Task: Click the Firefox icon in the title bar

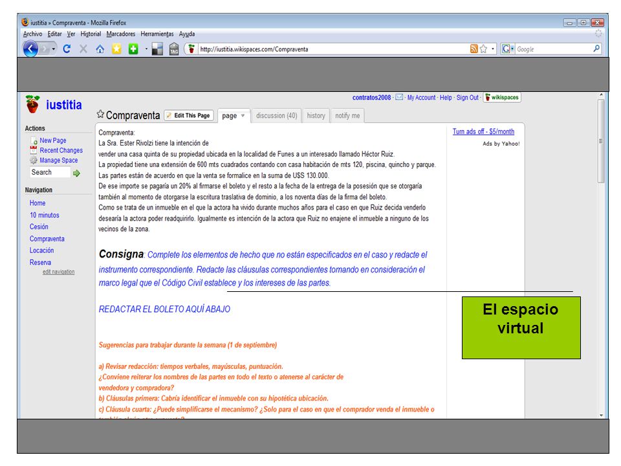Action: (25, 22)
